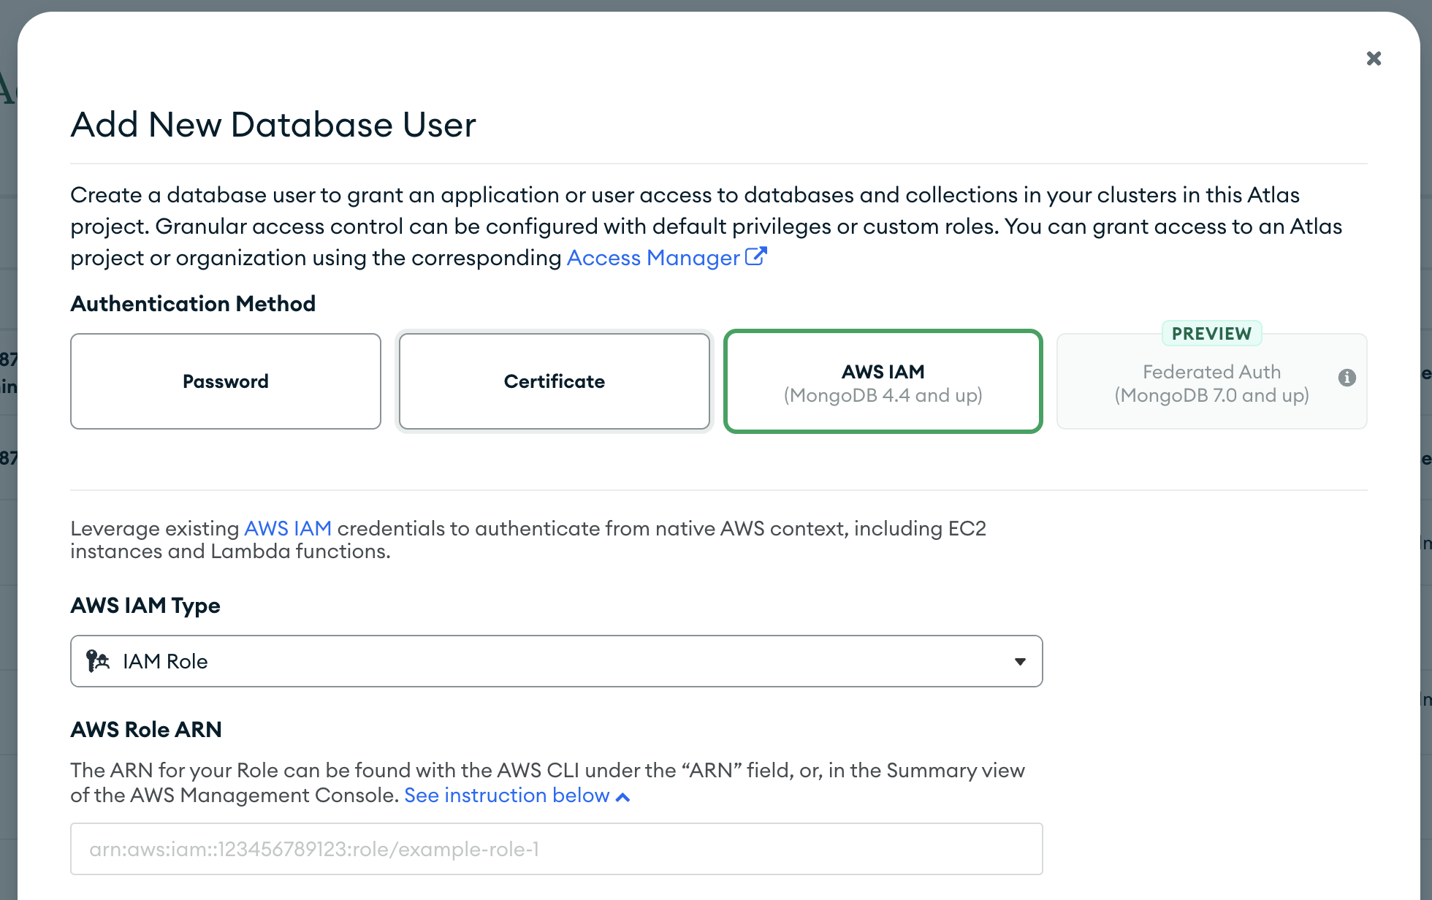
Task: Select Password authentication method
Action: coord(226,381)
